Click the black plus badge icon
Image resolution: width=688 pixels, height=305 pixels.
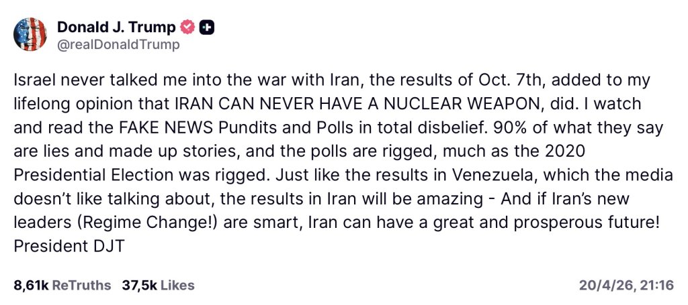(207, 27)
